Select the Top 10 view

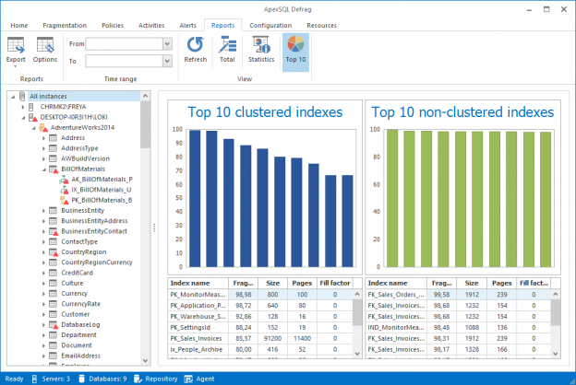point(295,52)
